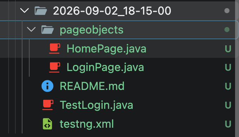Collapse the 2026-09-02_18-15-00 folder chevron
This screenshot has width=239, height=137.
(x=24, y=11)
